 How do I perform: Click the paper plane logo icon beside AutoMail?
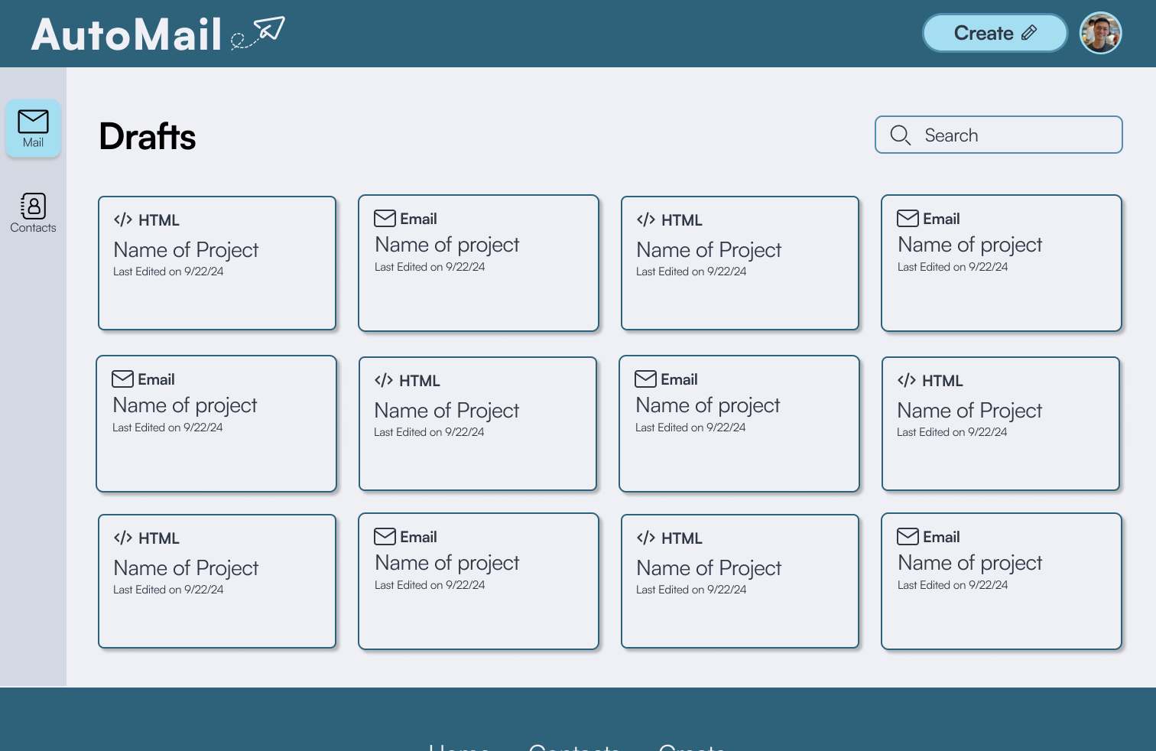(x=258, y=33)
